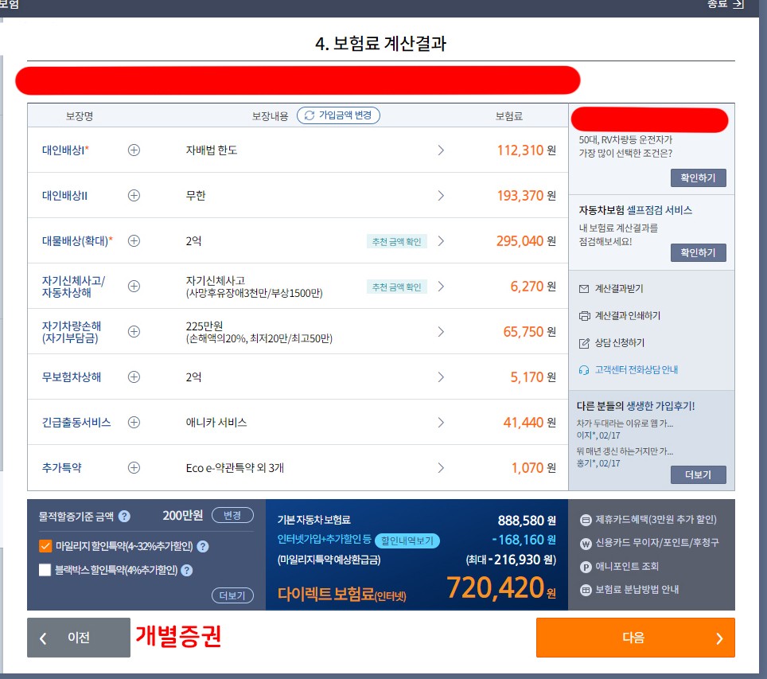Open help icon for 마일리지 할인특약

tap(203, 547)
